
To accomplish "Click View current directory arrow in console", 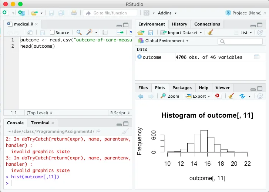I will [x=98, y=131].
